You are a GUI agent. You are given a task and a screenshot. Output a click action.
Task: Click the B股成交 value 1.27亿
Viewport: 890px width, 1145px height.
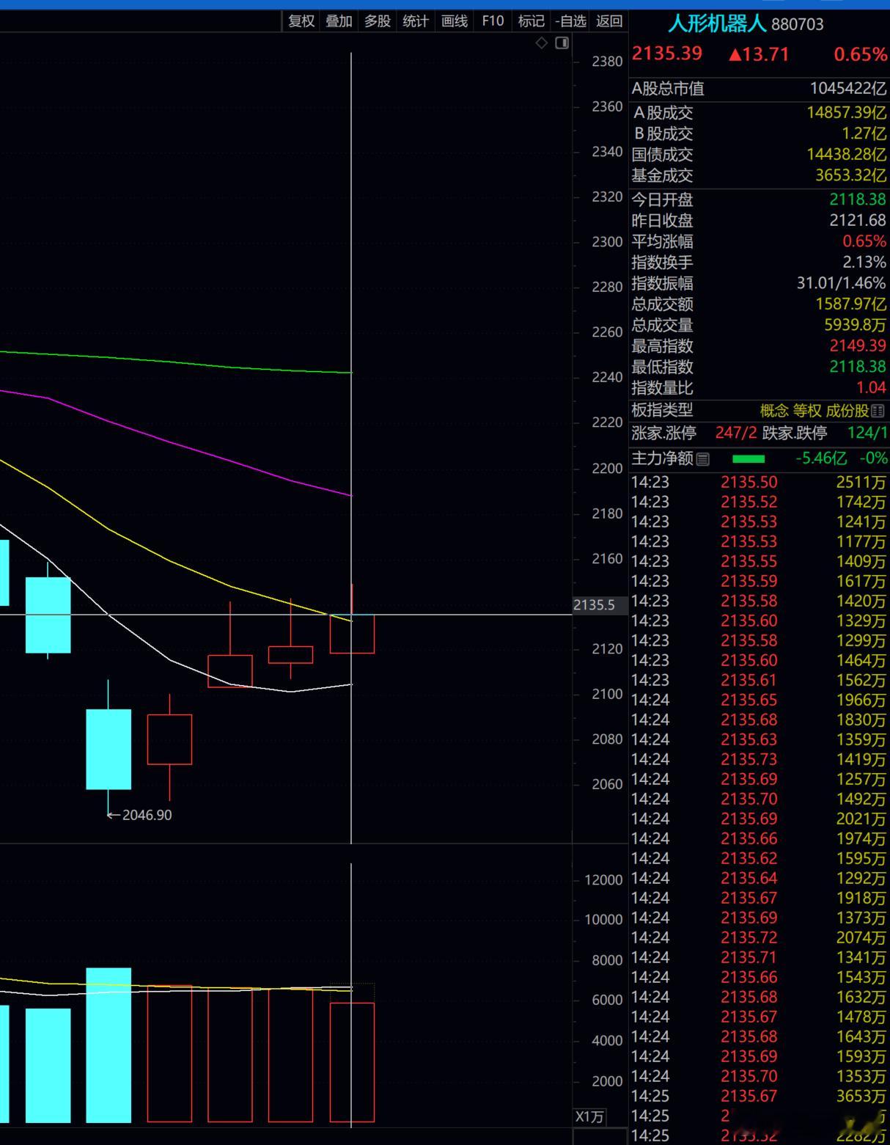coord(864,133)
